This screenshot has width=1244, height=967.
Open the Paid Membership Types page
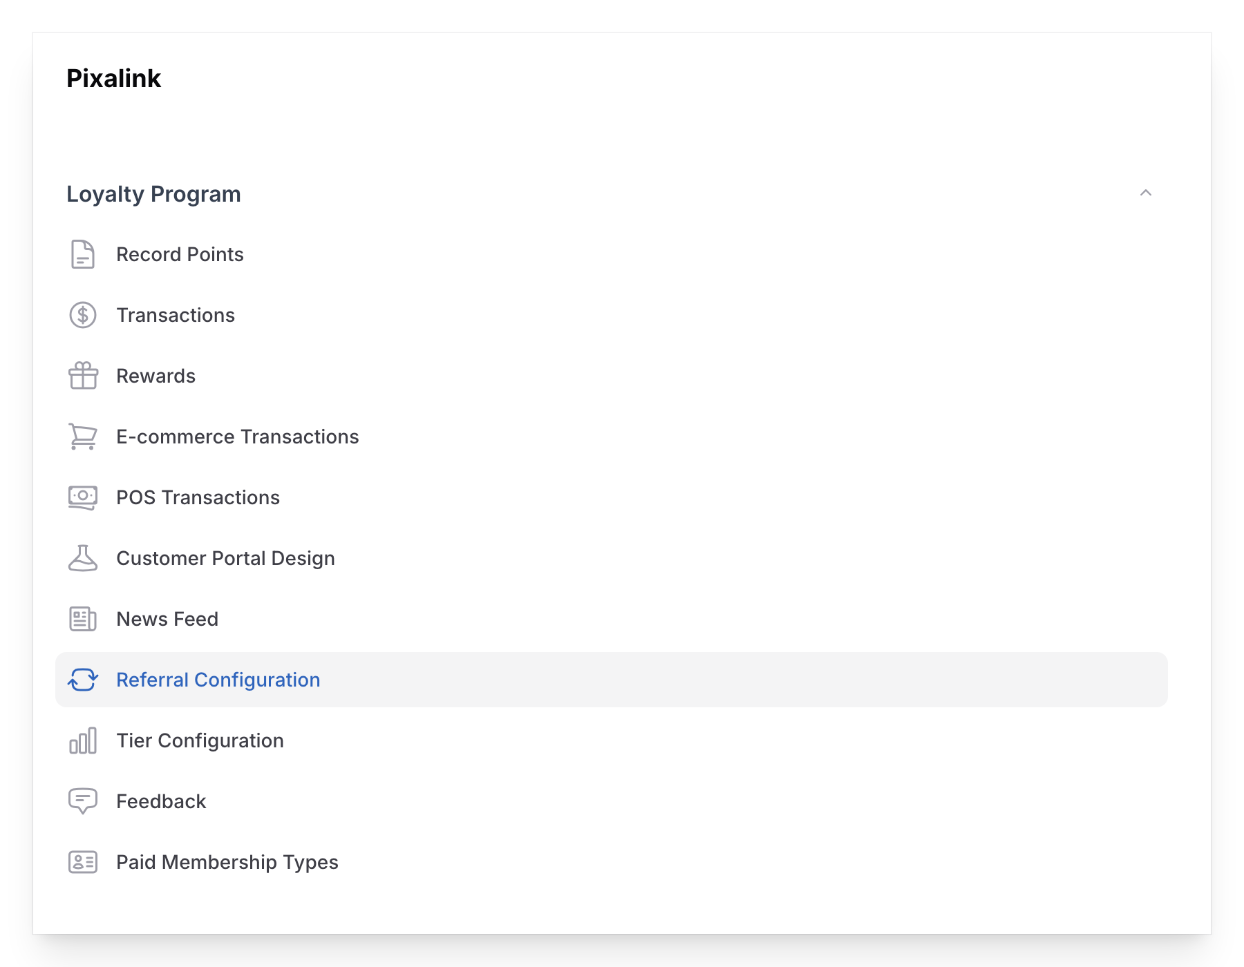pyautogui.click(x=227, y=862)
